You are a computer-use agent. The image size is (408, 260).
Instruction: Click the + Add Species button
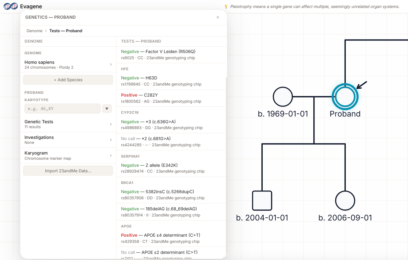click(68, 80)
